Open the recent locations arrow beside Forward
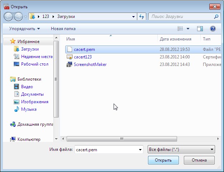 coord(25,17)
